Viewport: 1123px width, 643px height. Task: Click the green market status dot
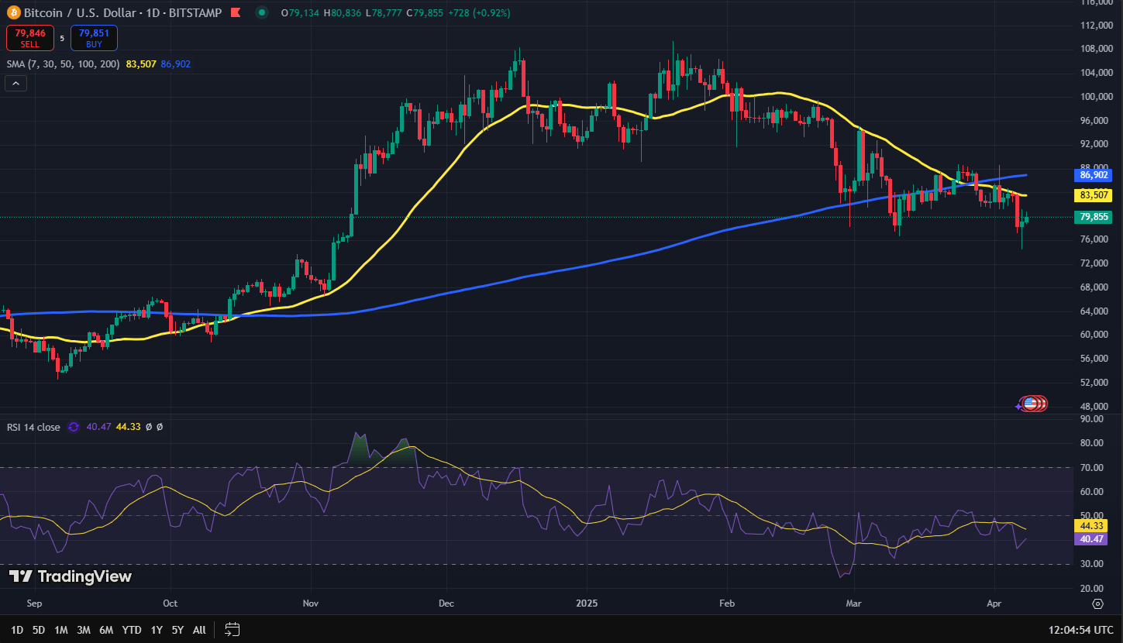pos(263,12)
